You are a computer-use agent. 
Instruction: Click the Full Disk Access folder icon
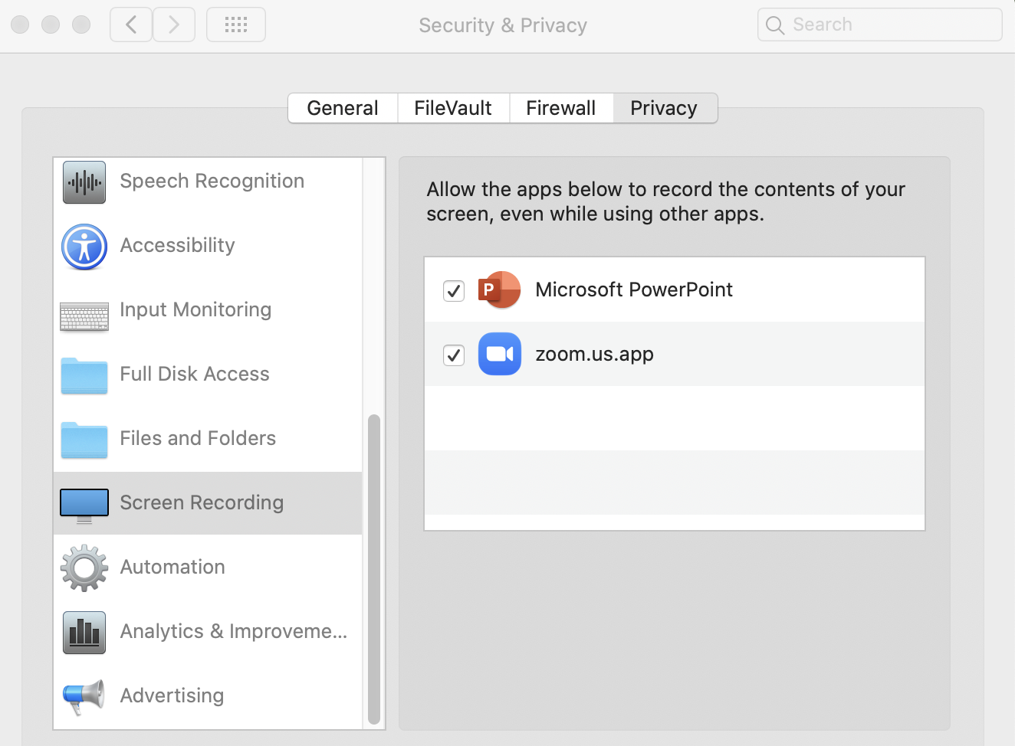[x=84, y=375]
